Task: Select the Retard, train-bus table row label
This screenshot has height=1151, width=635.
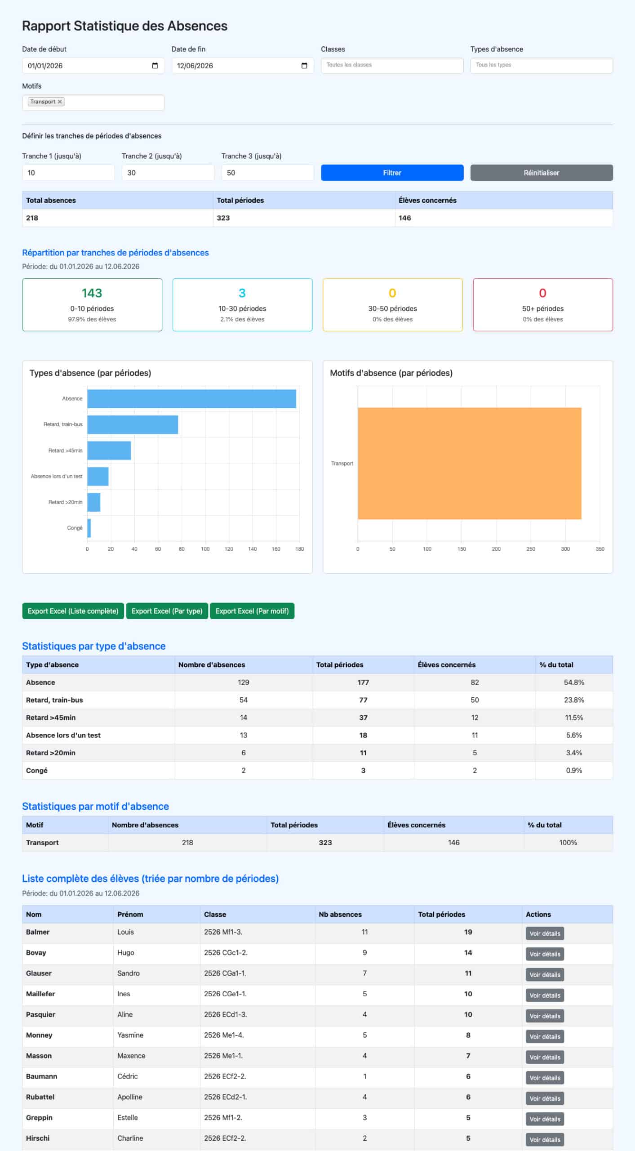Action: (x=54, y=700)
